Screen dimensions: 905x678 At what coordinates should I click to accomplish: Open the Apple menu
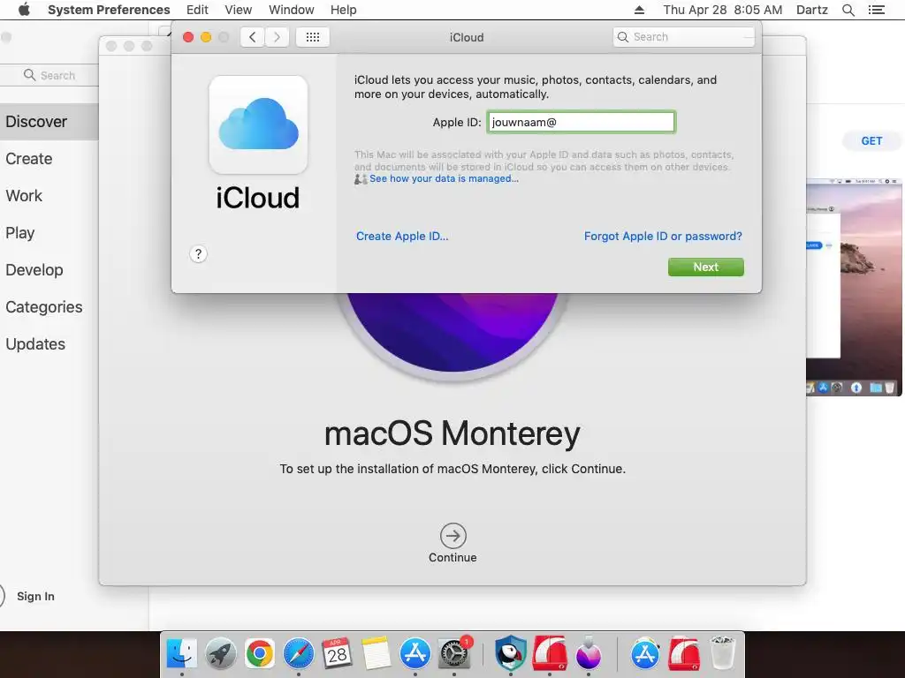[24, 10]
